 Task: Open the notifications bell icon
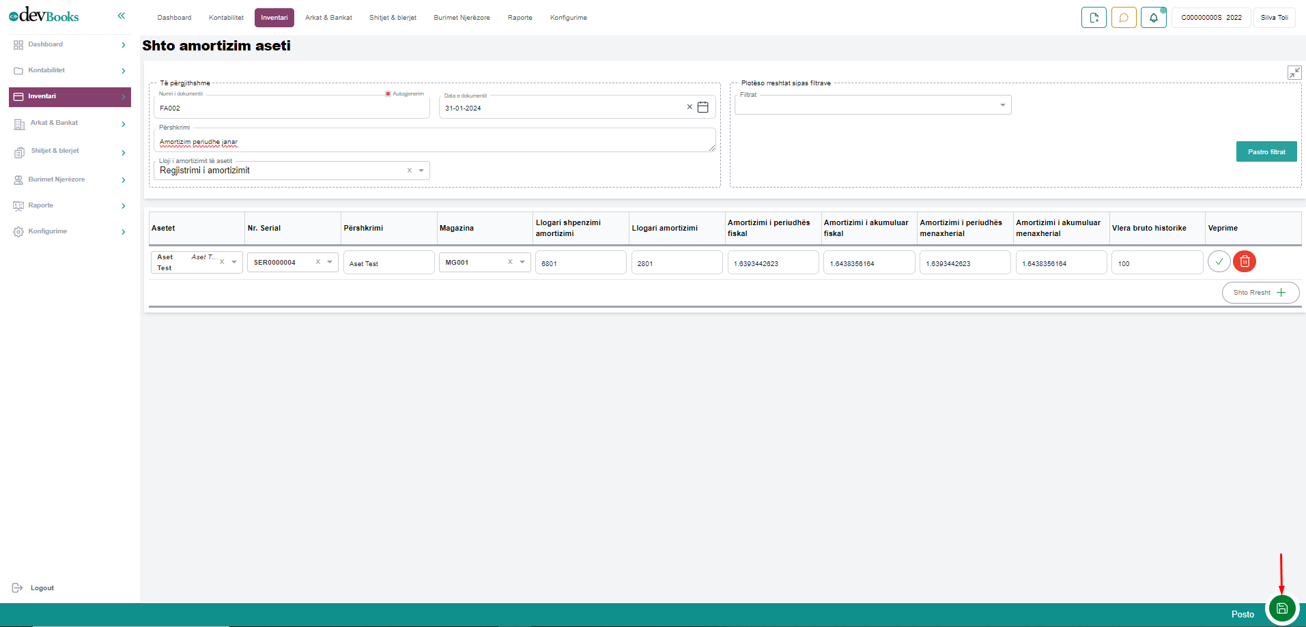point(1153,18)
